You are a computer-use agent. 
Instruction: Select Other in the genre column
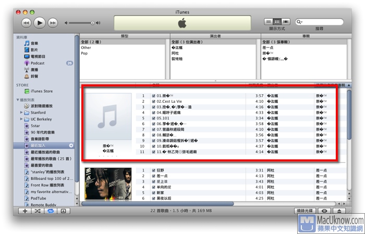(123, 47)
